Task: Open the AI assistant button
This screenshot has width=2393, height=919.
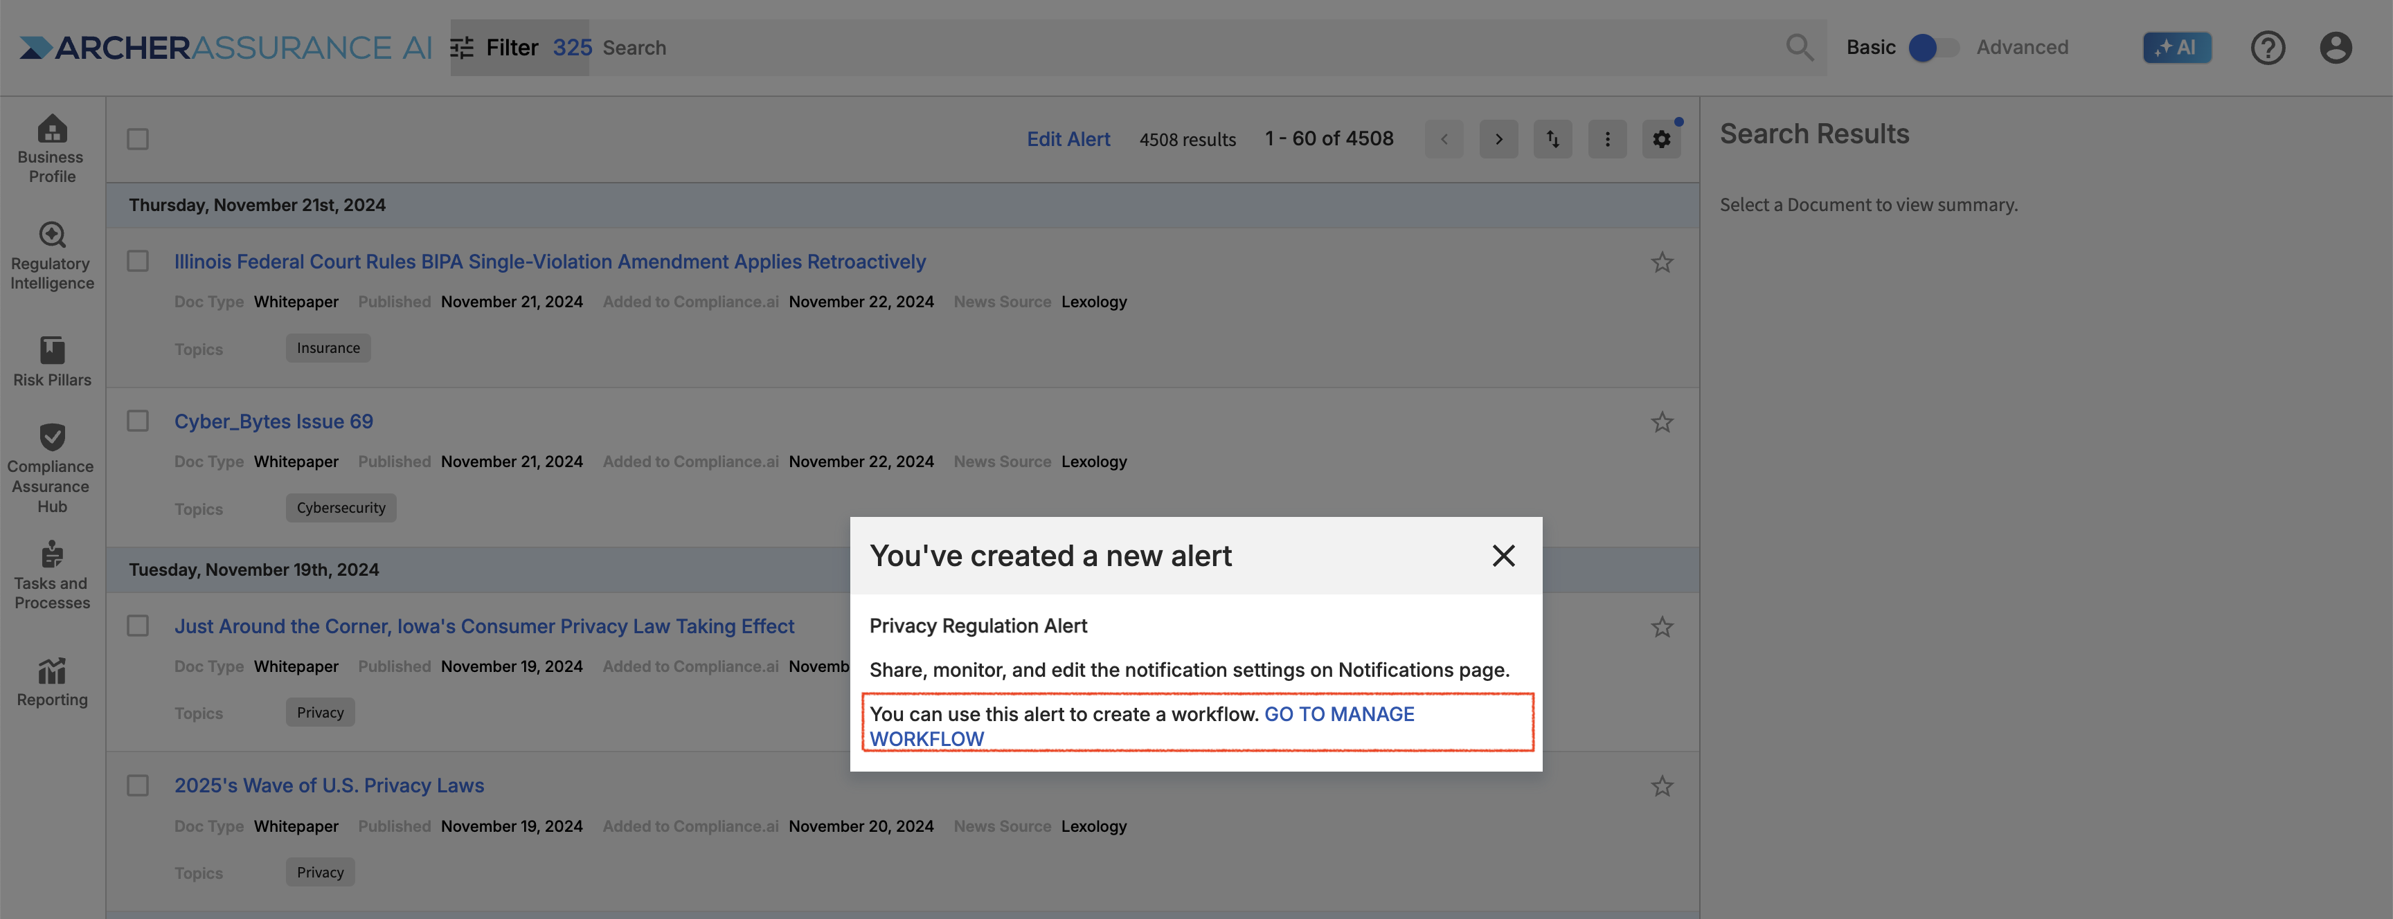Action: (x=2176, y=47)
